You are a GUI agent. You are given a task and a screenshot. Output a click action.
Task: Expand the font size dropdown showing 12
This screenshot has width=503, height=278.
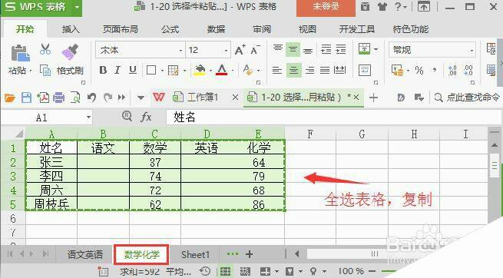tap(208, 50)
